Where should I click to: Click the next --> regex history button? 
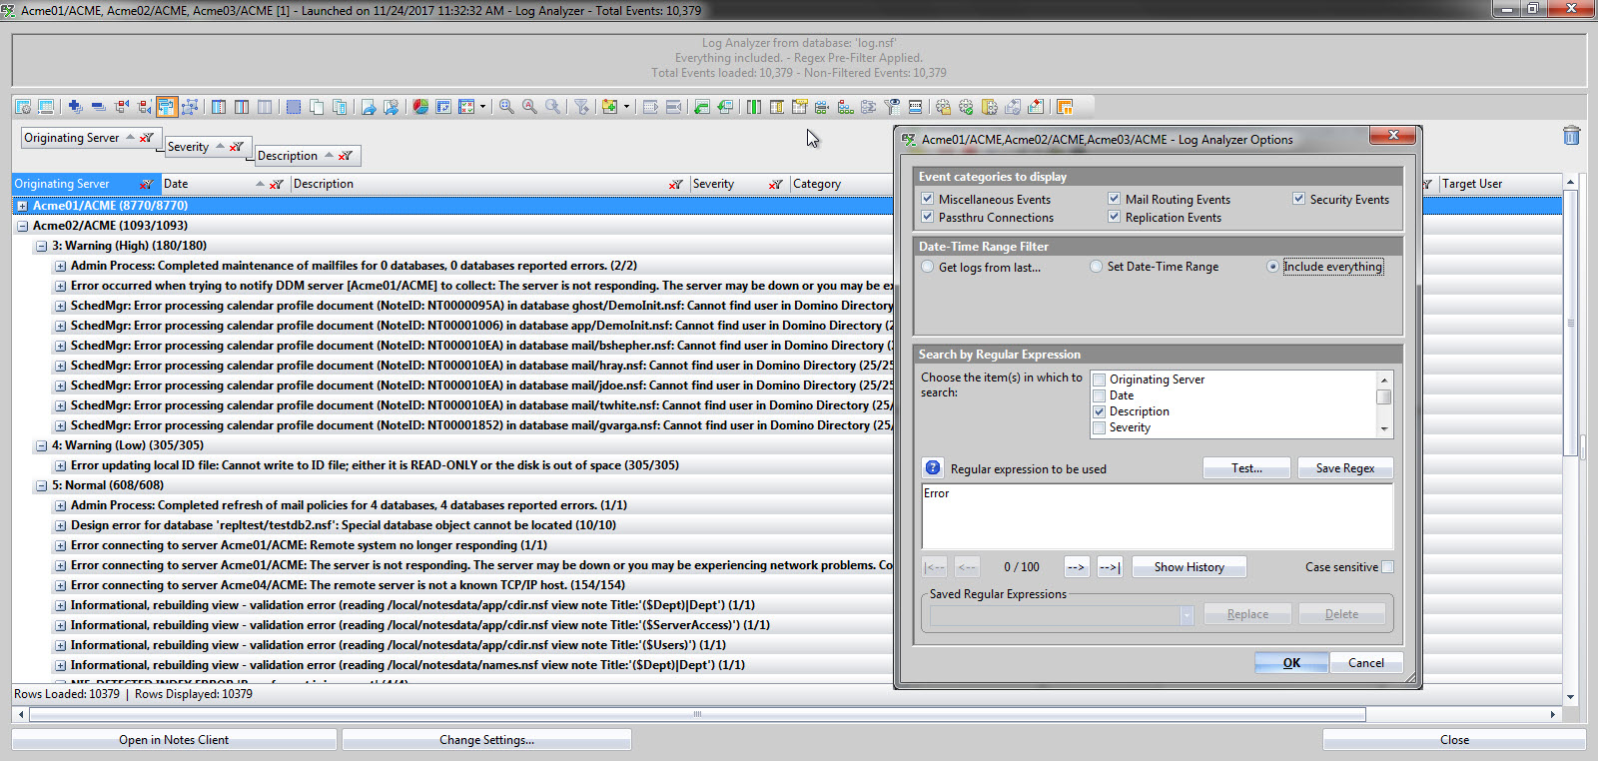pyautogui.click(x=1077, y=566)
